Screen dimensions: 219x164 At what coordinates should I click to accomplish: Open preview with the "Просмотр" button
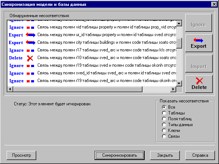click(x=21, y=155)
